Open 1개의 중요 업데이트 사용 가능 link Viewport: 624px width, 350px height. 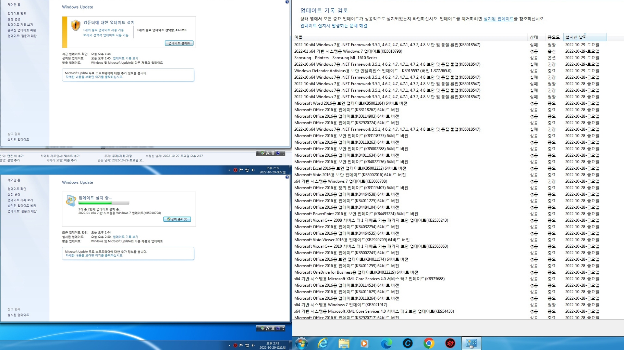tap(103, 30)
